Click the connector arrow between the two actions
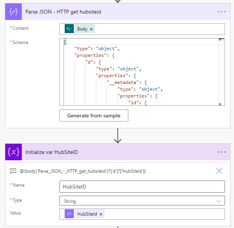This screenshot has width=234, height=228. [x=118, y=136]
